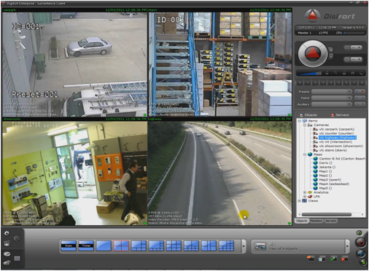Open the Presets dropdown

point(332,92)
